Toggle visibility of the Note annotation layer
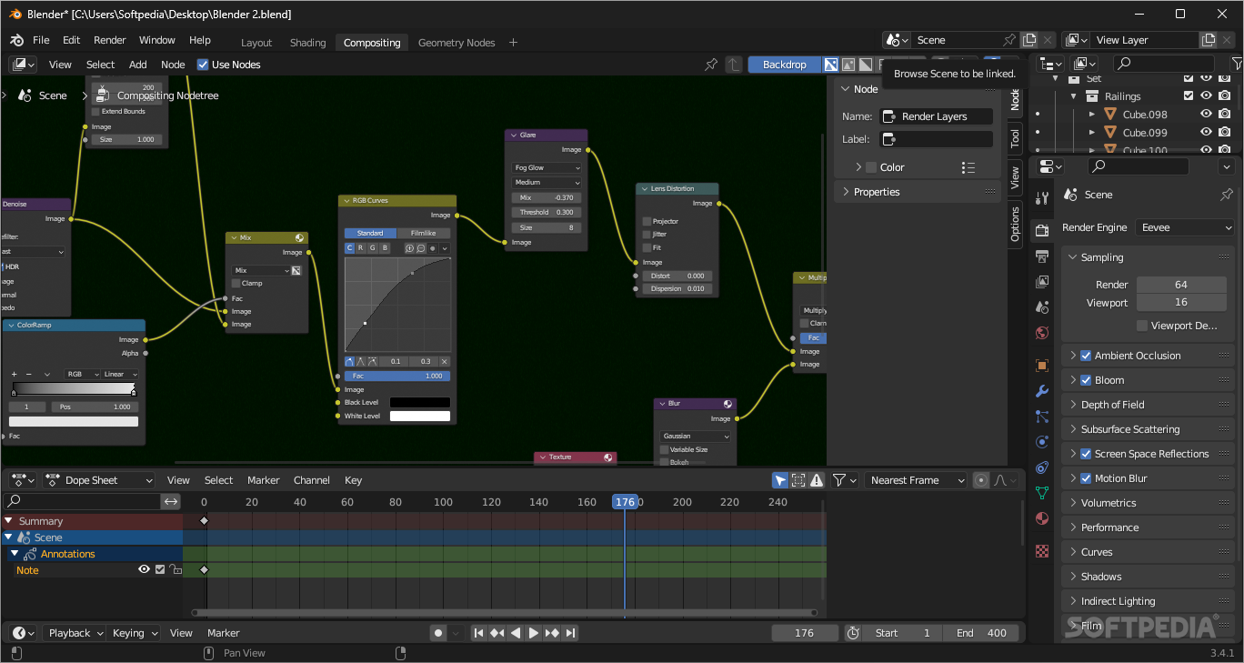 (x=144, y=570)
